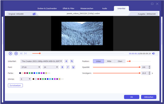This screenshot has height=104, width=164.
Task: Increase Verzögern value with up arrow
Action: 149,72
